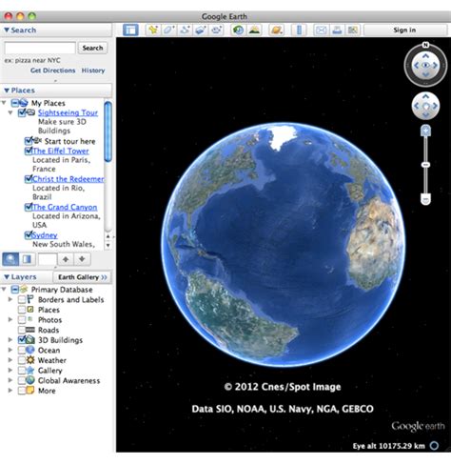Collapse the Search panel triangle
The width and height of the screenshot is (451, 465).
[x=7, y=30]
